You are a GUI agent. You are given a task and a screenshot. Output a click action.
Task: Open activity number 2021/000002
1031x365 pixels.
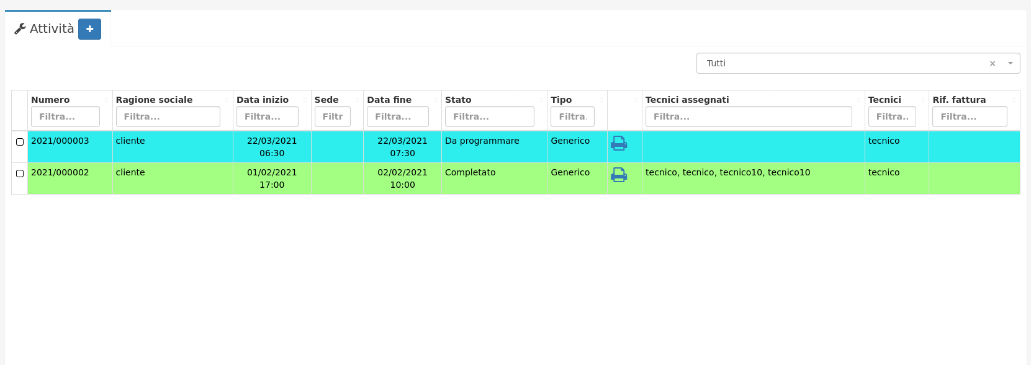(x=60, y=172)
